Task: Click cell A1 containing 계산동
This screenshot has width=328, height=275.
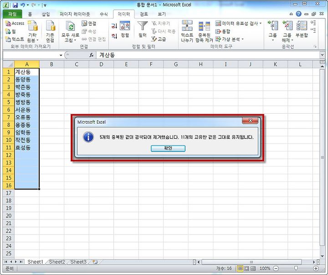Action: [27, 72]
